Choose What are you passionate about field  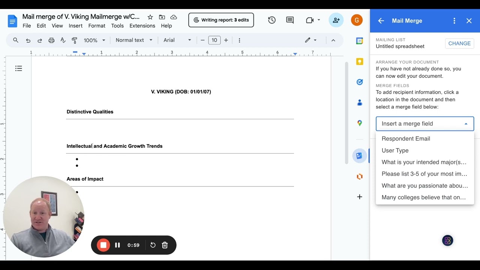coord(425,186)
